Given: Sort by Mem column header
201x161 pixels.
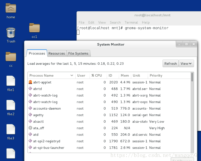Looking at the screenshot, I should (125, 76).
